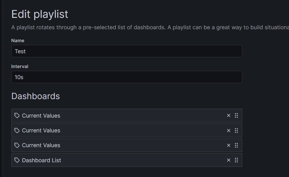Select the Dashboard List item label
The width and height of the screenshot is (289, 177).
pyautogui.click(x=42, y=160)
